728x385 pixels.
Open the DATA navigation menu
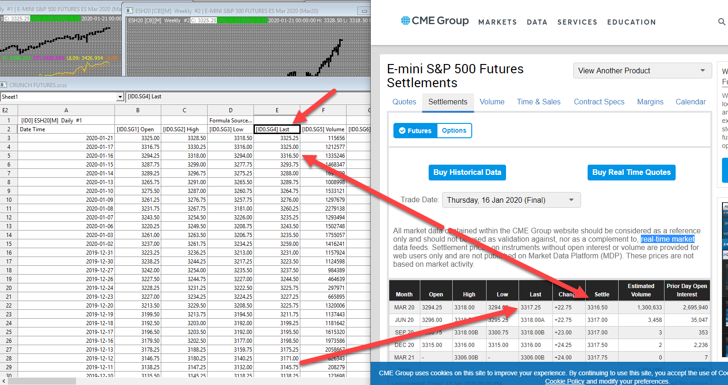click(537, 22)
